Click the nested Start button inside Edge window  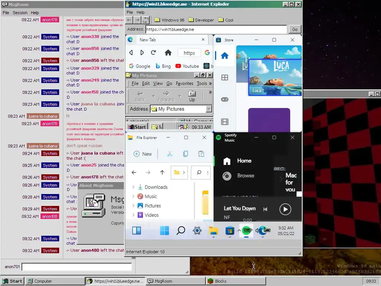[137, 127]
